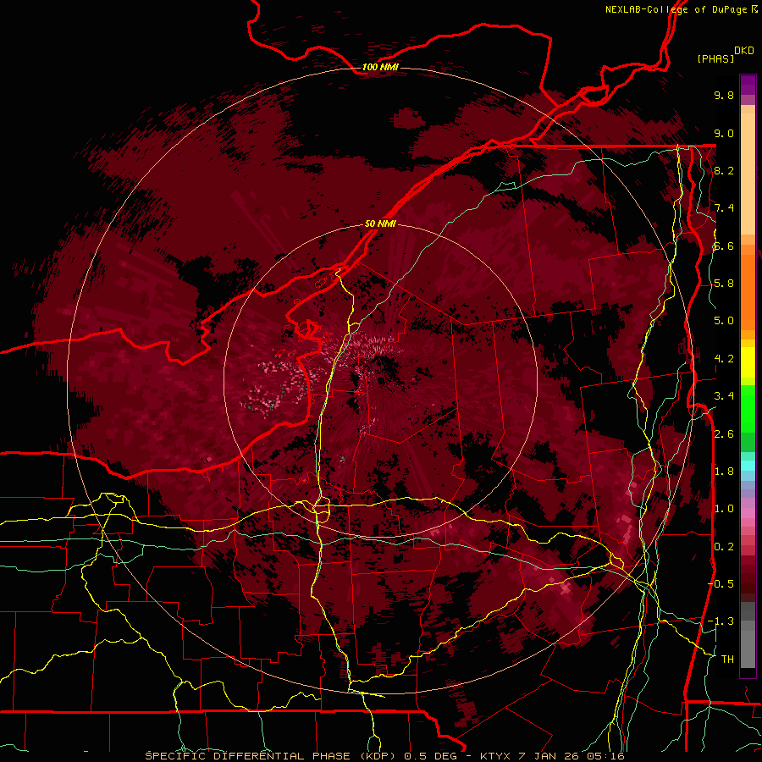Click the yellow segment of color bar
The width and height of the screenshot is (762, 762).
click(x=748, y=362)
